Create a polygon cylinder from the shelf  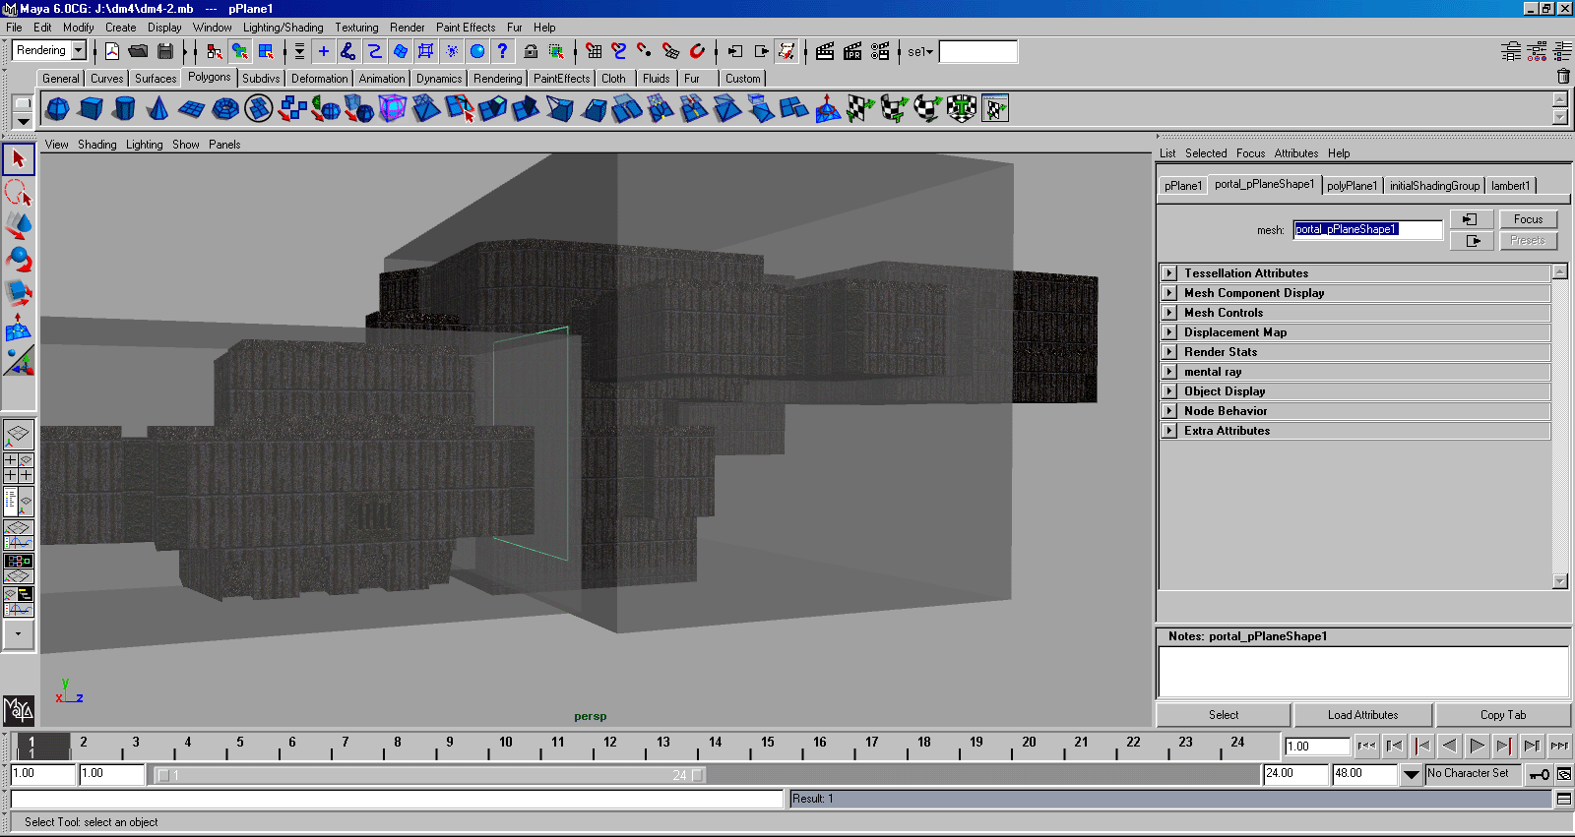(x=125, y=108)
